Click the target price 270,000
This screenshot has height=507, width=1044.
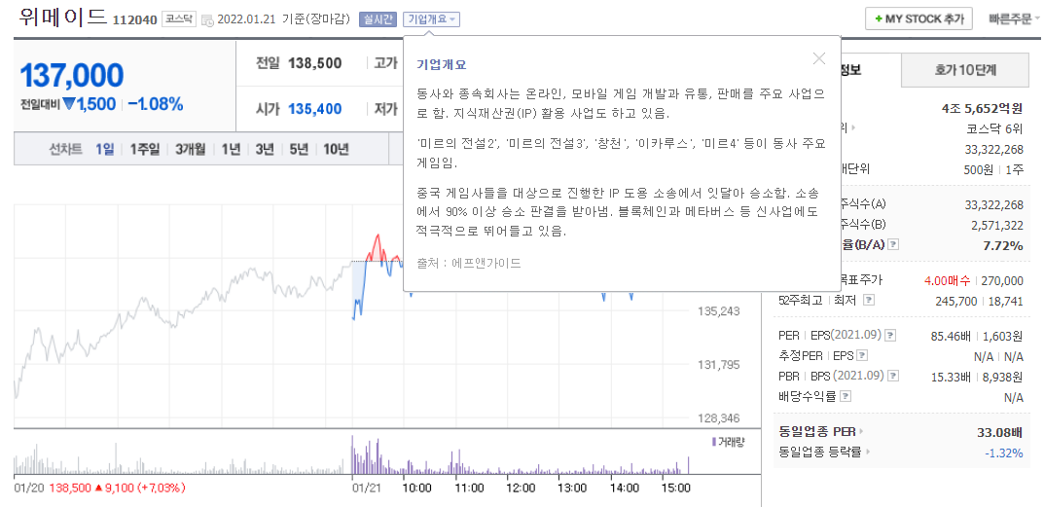pos(1003,280)
